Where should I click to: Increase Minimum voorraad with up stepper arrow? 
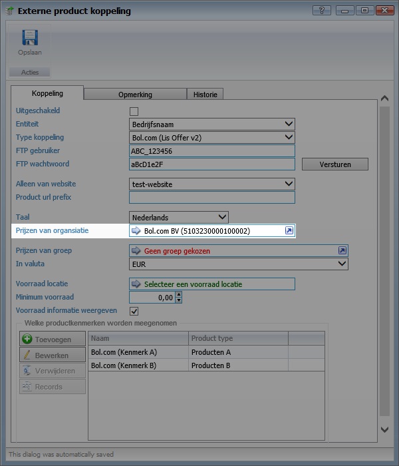pyautogui.click(x=178, y=294)
